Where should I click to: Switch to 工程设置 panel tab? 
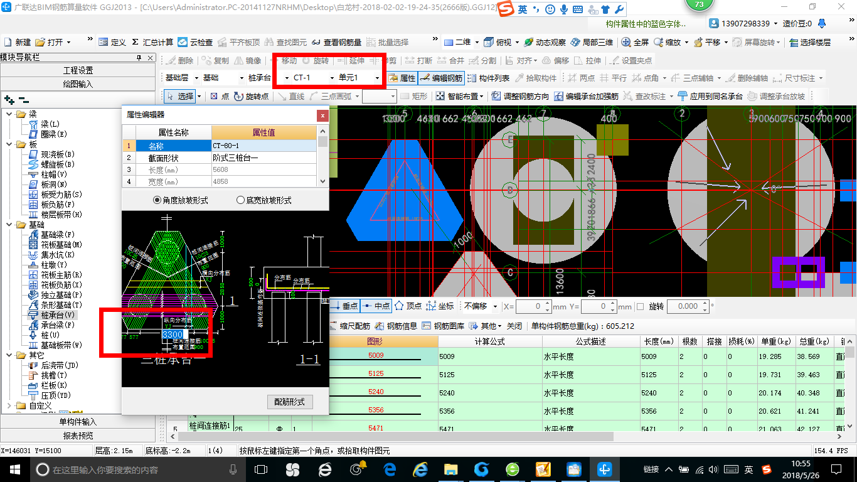78,70
